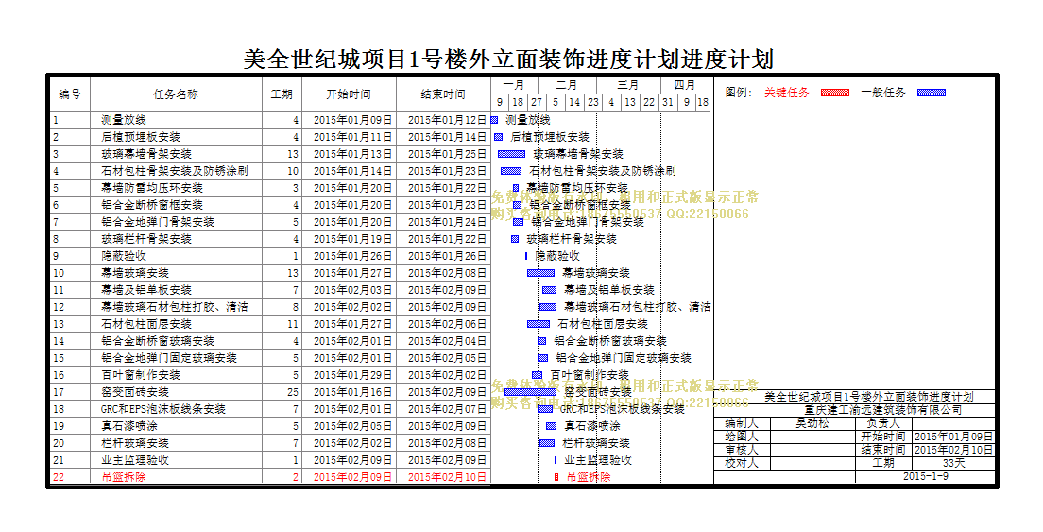Click the 审核人 label in title block
The width and height of the screenshot is (1043, 532).
point(741,450)
